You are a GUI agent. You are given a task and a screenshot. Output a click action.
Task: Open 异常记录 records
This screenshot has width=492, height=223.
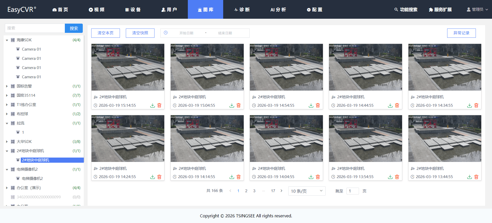pyautogui.click(x=462, y=33)
